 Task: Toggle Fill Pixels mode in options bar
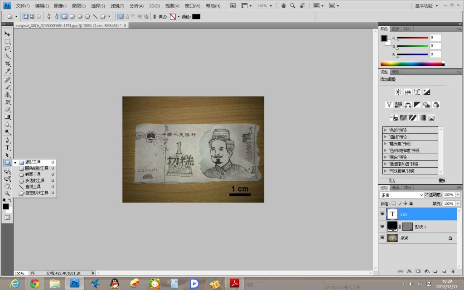point(39,17)
